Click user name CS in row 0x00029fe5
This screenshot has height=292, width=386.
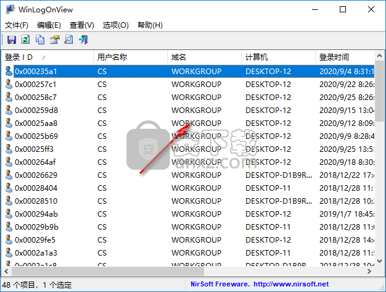pos(102,240)
